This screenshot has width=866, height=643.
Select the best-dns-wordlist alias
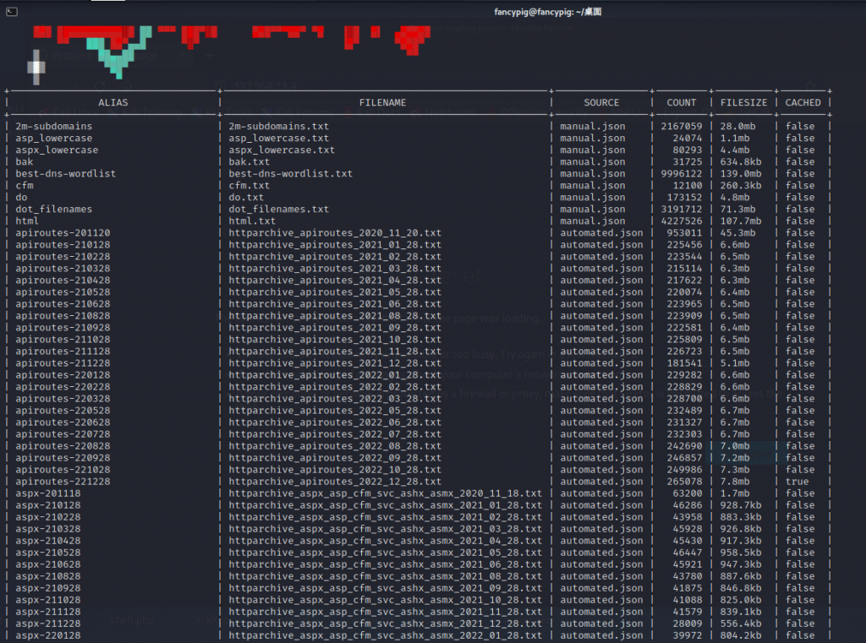(x=65, y=174)
